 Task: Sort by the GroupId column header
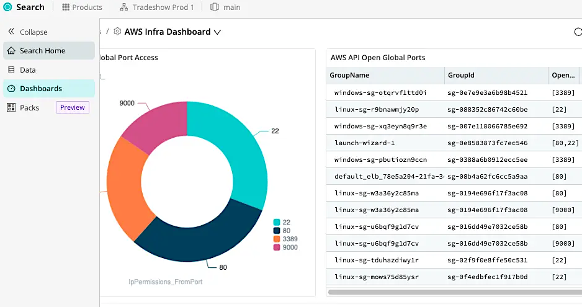[x=496, y=76]
